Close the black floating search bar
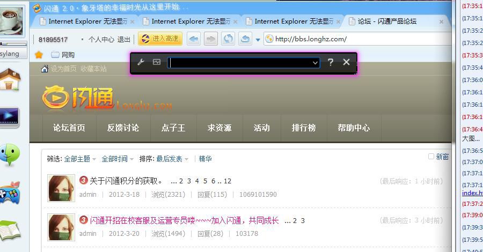 tap(346, 62)
